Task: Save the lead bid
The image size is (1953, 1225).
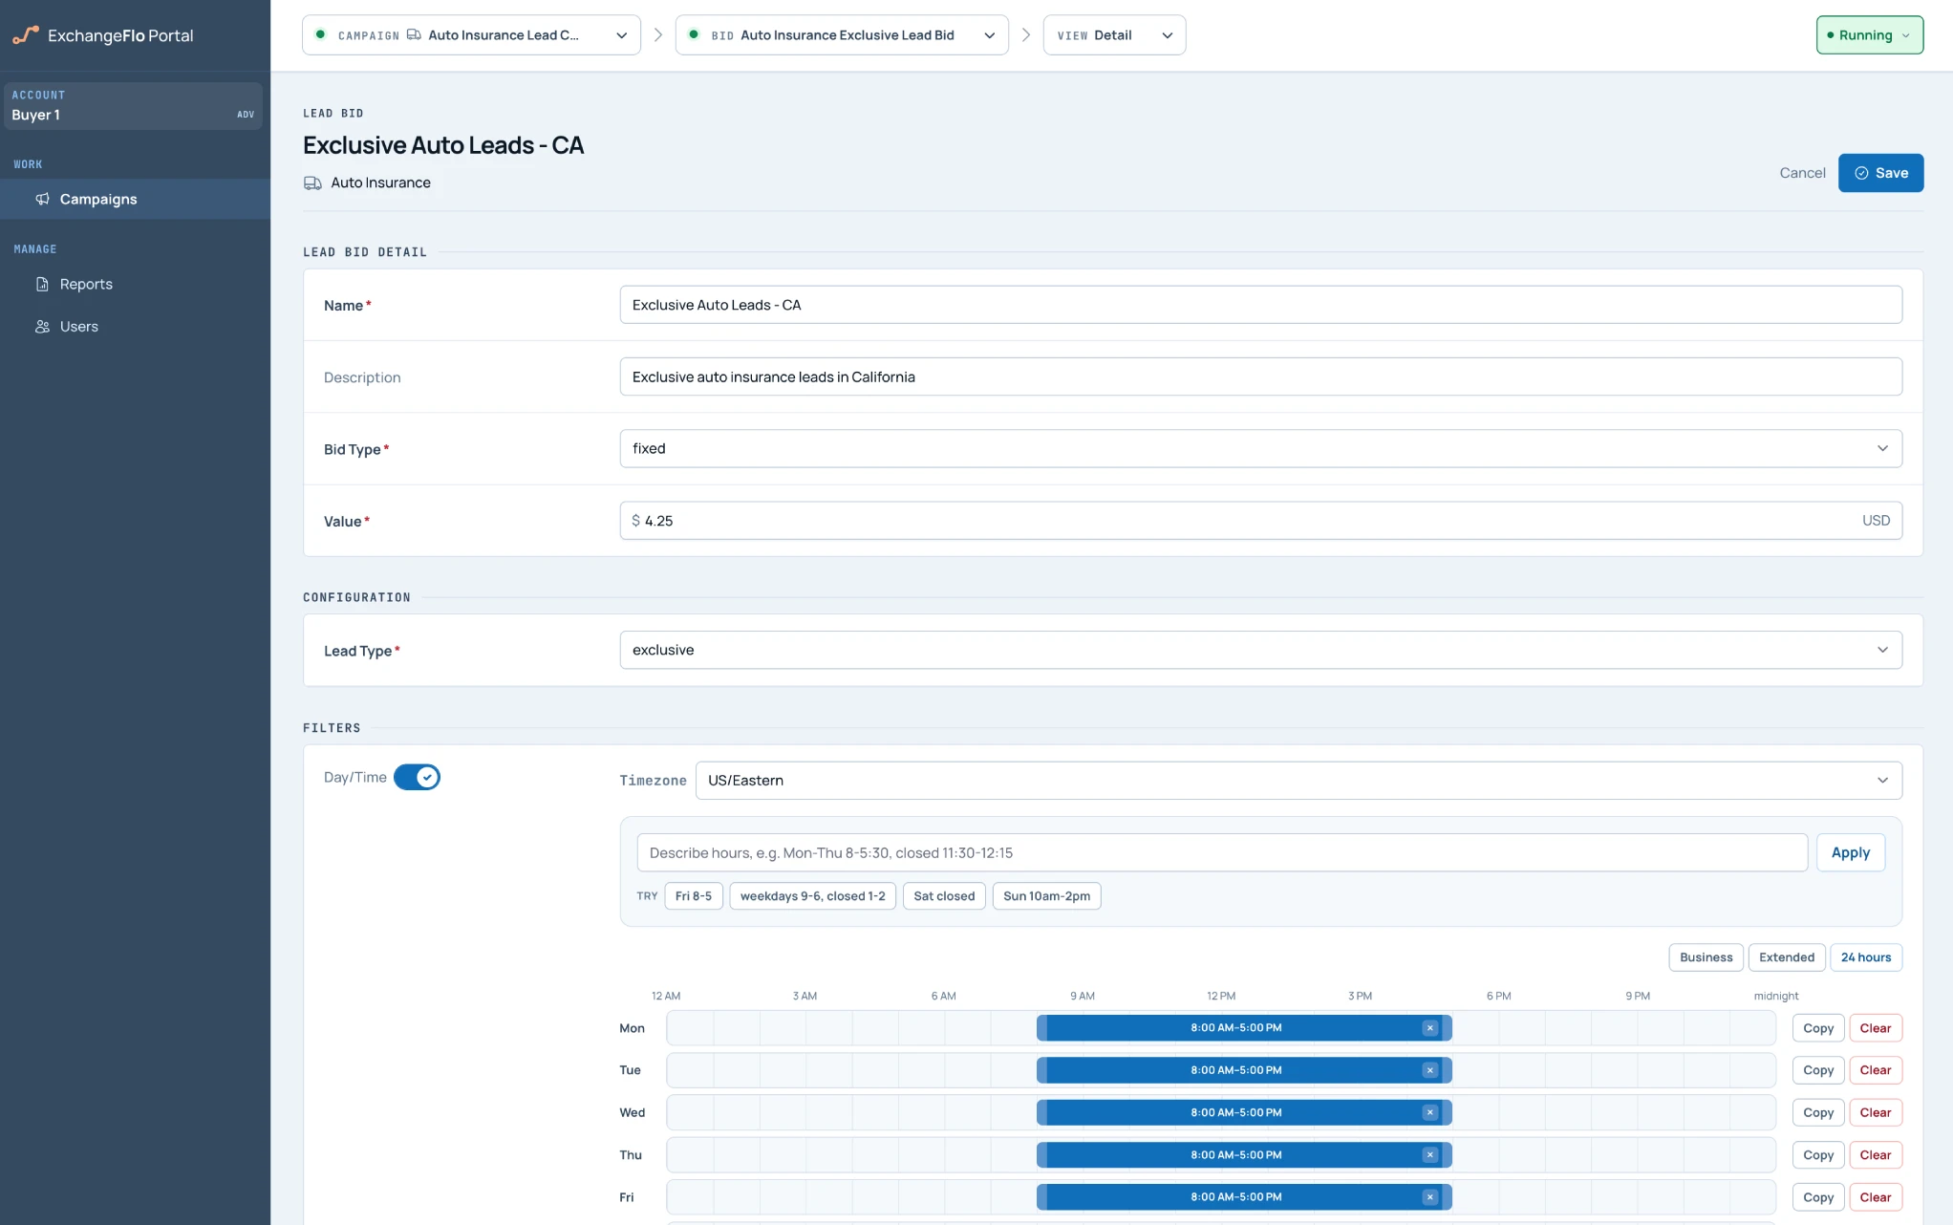Action: tap(1880, 173)
